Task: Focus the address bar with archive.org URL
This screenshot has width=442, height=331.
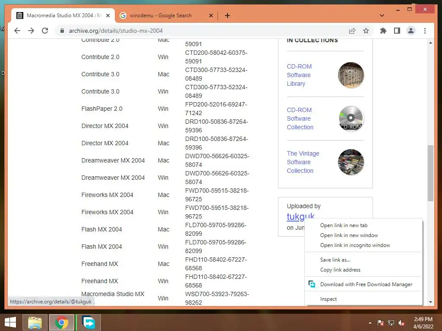Action: click(203, 31)
